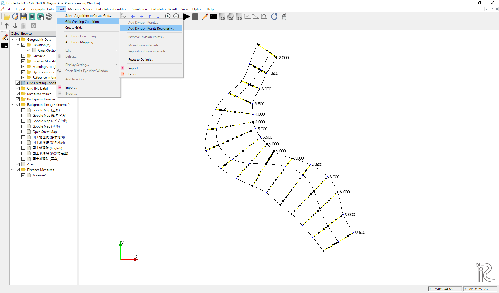
Task: Click the trash can delete item icon
Action: point(24,26)
